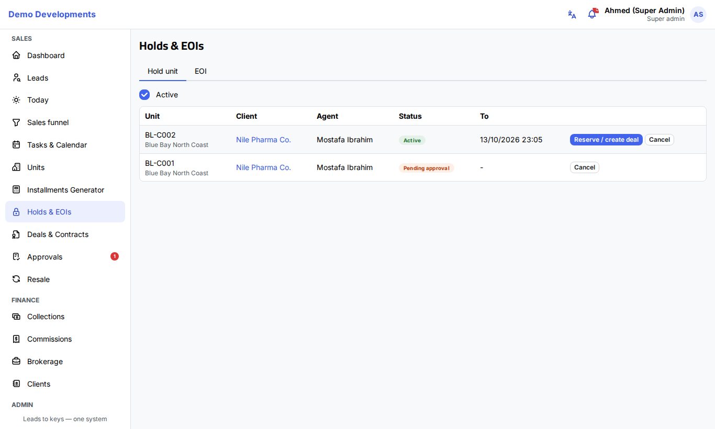Open Deals & Contracts in the sidebar
The image size is (715, 429).
pos(65,234)
